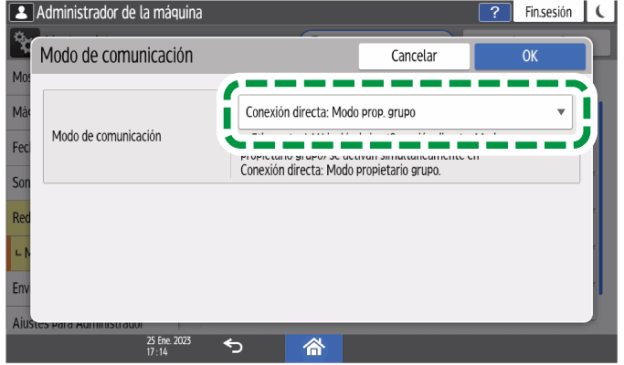The height and width of the screenshot is (365, 624).
Task: Select the Son sidebar item
Action: click(18, 183)
